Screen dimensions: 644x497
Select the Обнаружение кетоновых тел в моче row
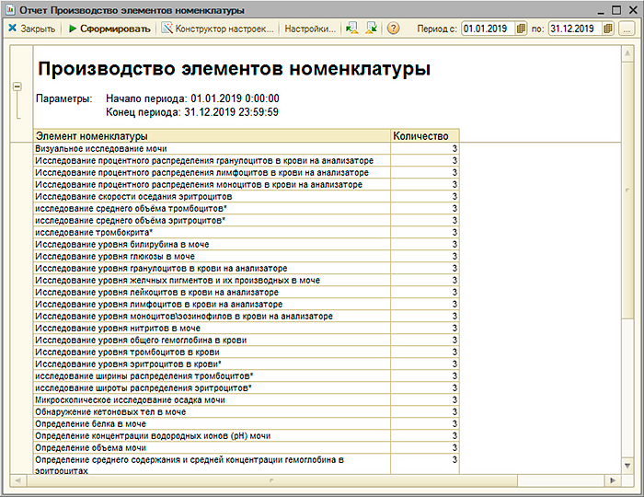(x=212, y=411)
